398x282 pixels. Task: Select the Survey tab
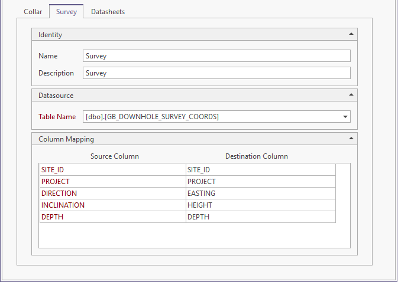pos(66,12)
